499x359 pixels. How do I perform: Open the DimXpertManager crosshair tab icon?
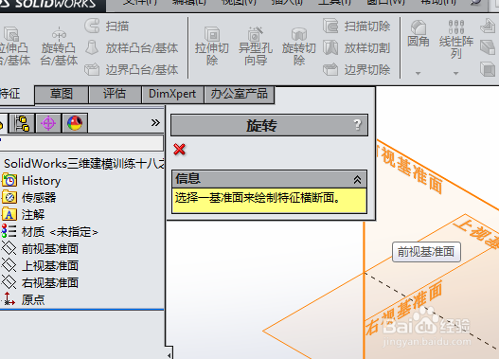pos(48,123)
